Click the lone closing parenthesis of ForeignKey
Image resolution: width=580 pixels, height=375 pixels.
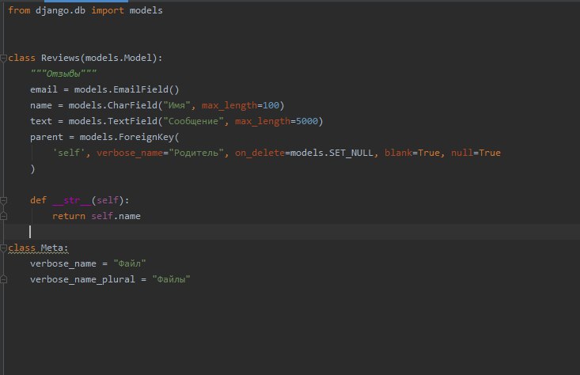click(x=32, y=169)
